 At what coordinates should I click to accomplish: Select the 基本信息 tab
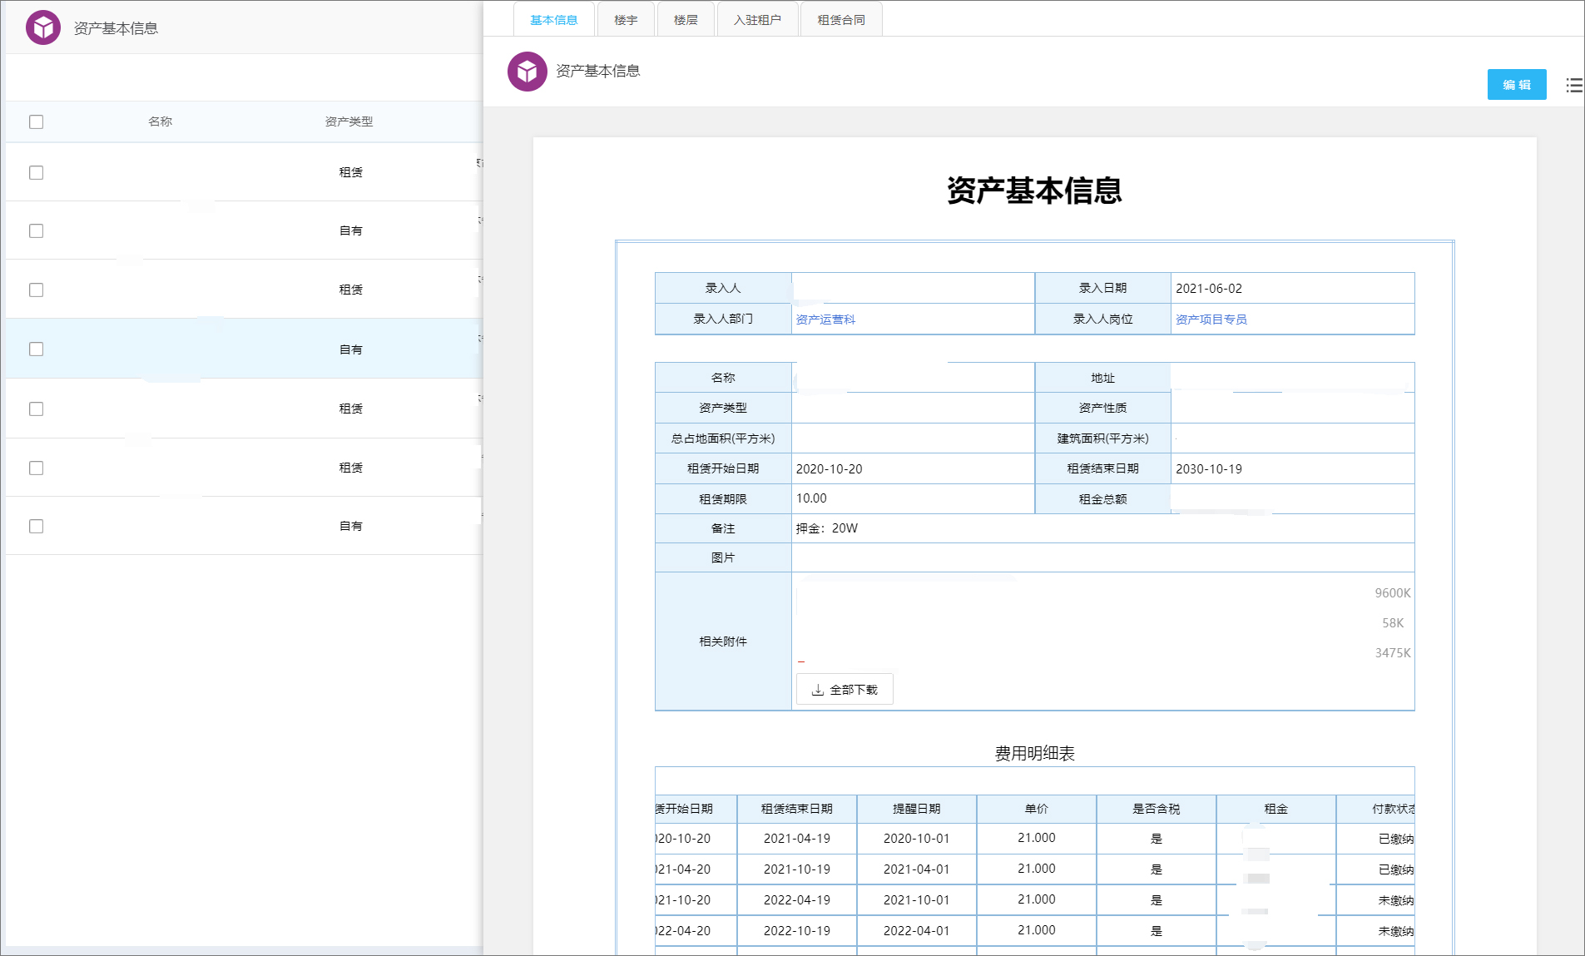click(x=553, y=20)
